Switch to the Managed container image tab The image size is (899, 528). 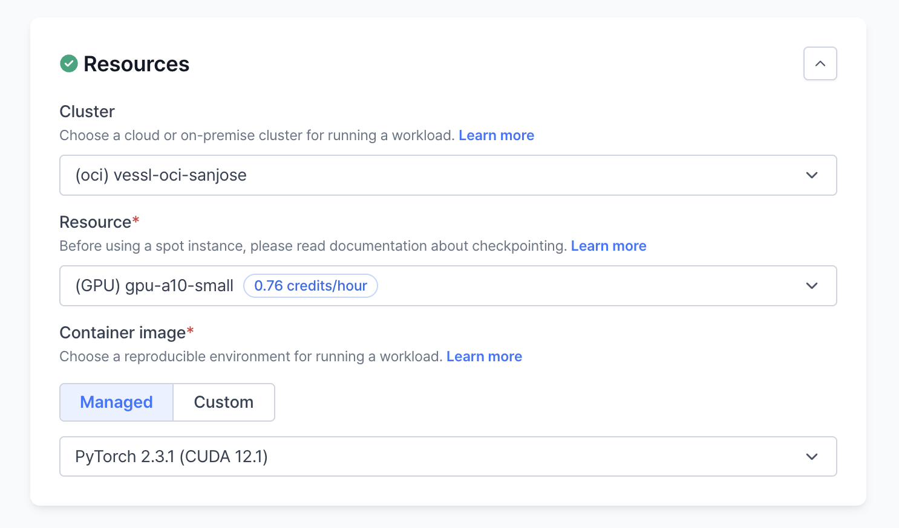pos(116,402)
